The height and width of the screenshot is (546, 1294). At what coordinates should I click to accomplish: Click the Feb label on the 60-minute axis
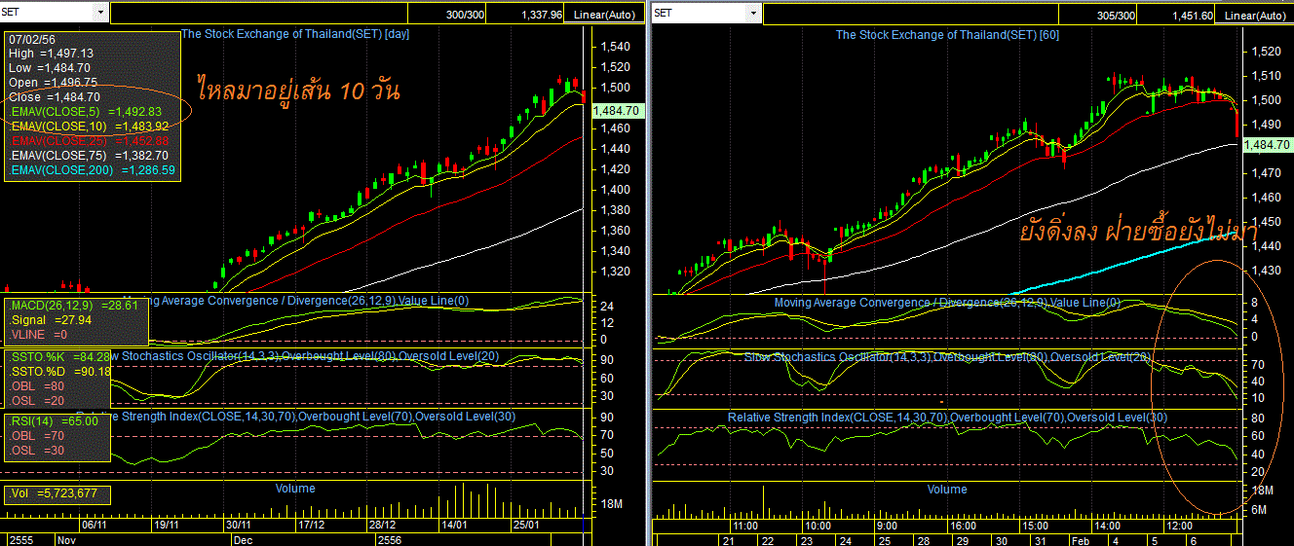(1083, 539)
